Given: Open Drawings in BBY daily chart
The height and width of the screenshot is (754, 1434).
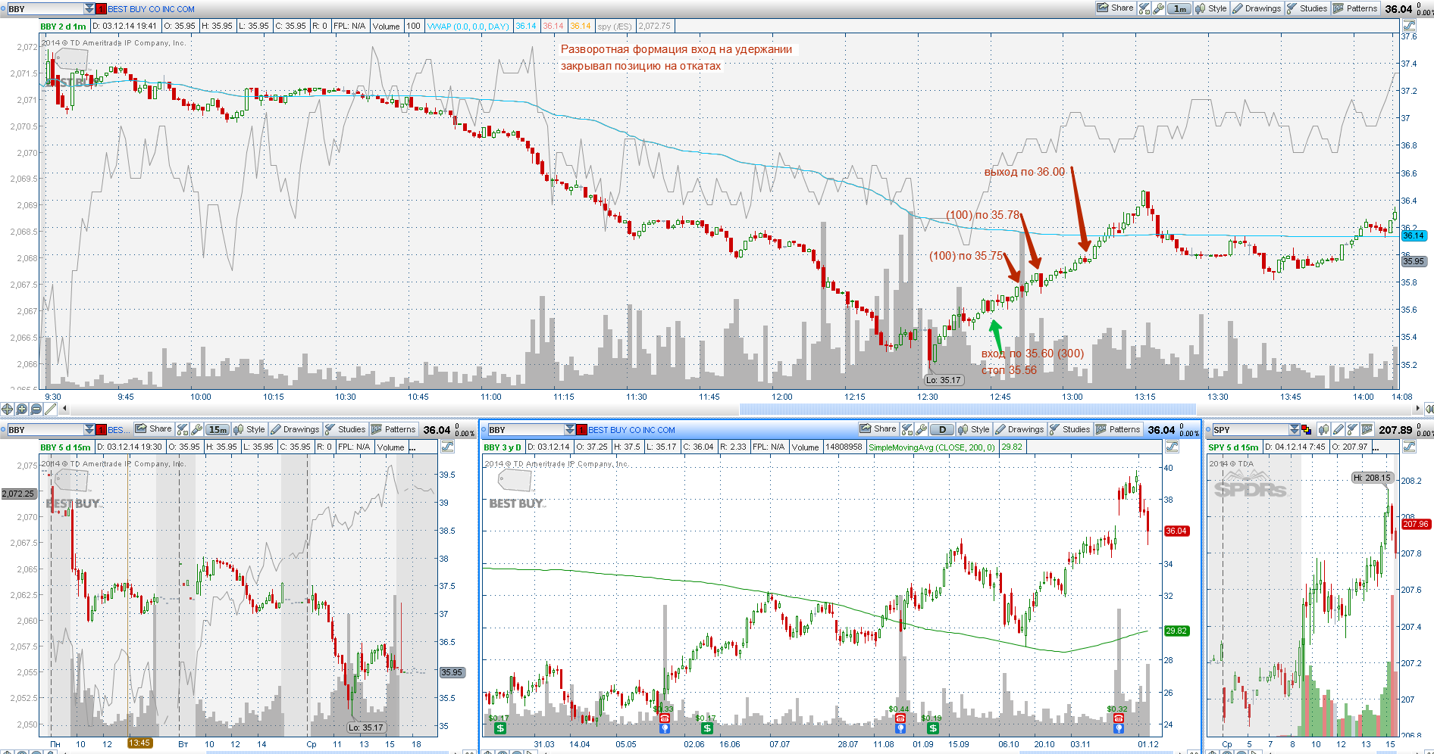Looking at the screenshot, I should tap(1019, 429).
